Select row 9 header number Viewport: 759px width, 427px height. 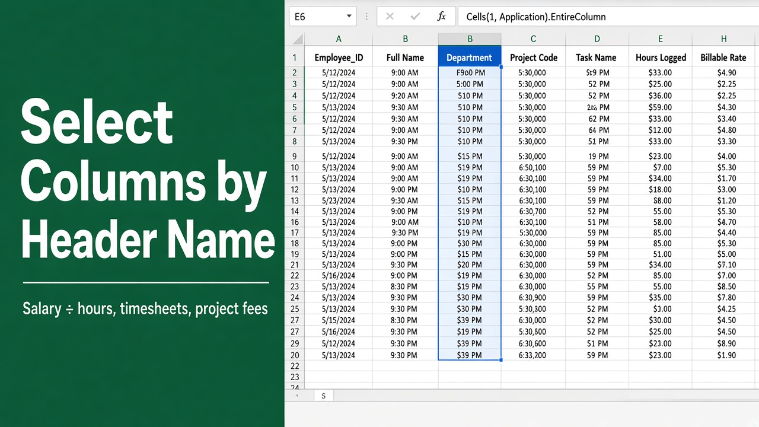[x=294, y=157]
